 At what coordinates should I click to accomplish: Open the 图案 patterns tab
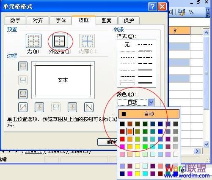pyautogui.click(x=107, y=21)
